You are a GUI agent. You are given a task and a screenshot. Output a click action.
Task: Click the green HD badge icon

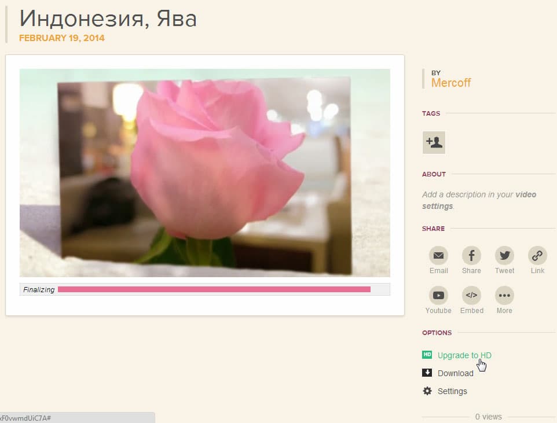pyautogui.click(x=427, y=355)
